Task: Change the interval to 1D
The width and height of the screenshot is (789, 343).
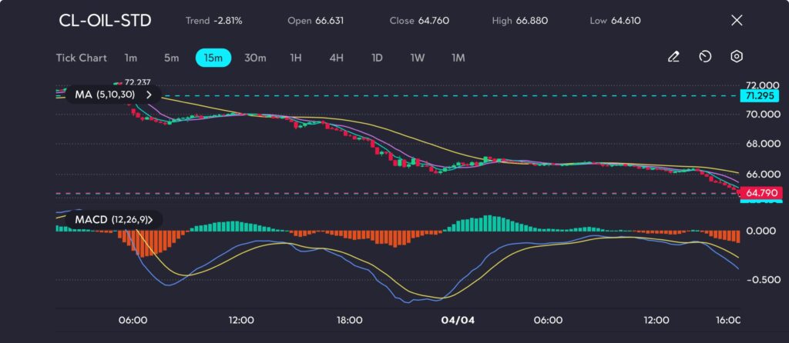Action: tap(377, 58)
